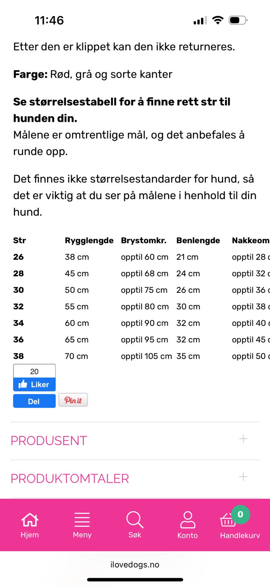The height and width of the screenshot is (587, 270).
Task: Tap the cart count badge showing 0
Action: click(240, 514)
